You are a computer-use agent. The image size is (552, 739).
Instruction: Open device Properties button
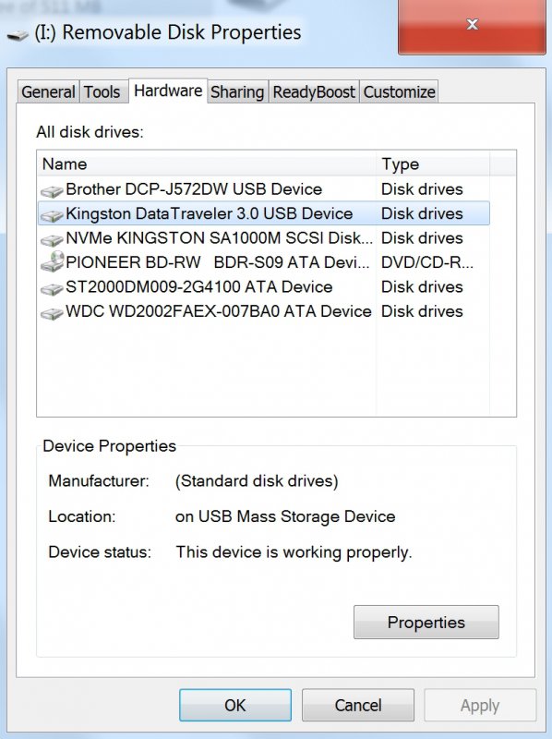point(426,622)
